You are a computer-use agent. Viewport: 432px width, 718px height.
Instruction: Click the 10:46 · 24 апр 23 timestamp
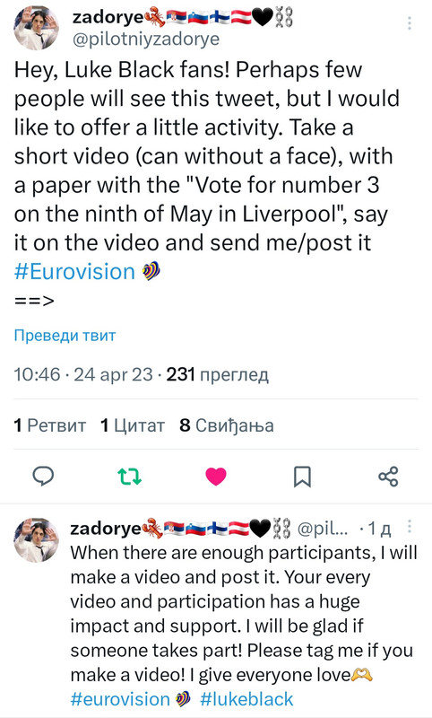click(83, 374)
